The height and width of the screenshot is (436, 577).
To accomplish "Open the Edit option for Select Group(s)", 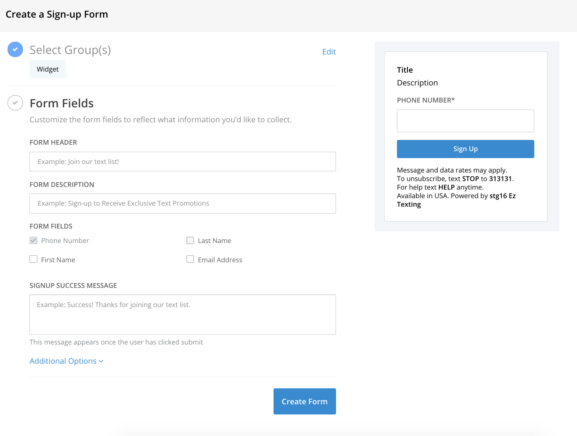I will (x=329, y=51).
